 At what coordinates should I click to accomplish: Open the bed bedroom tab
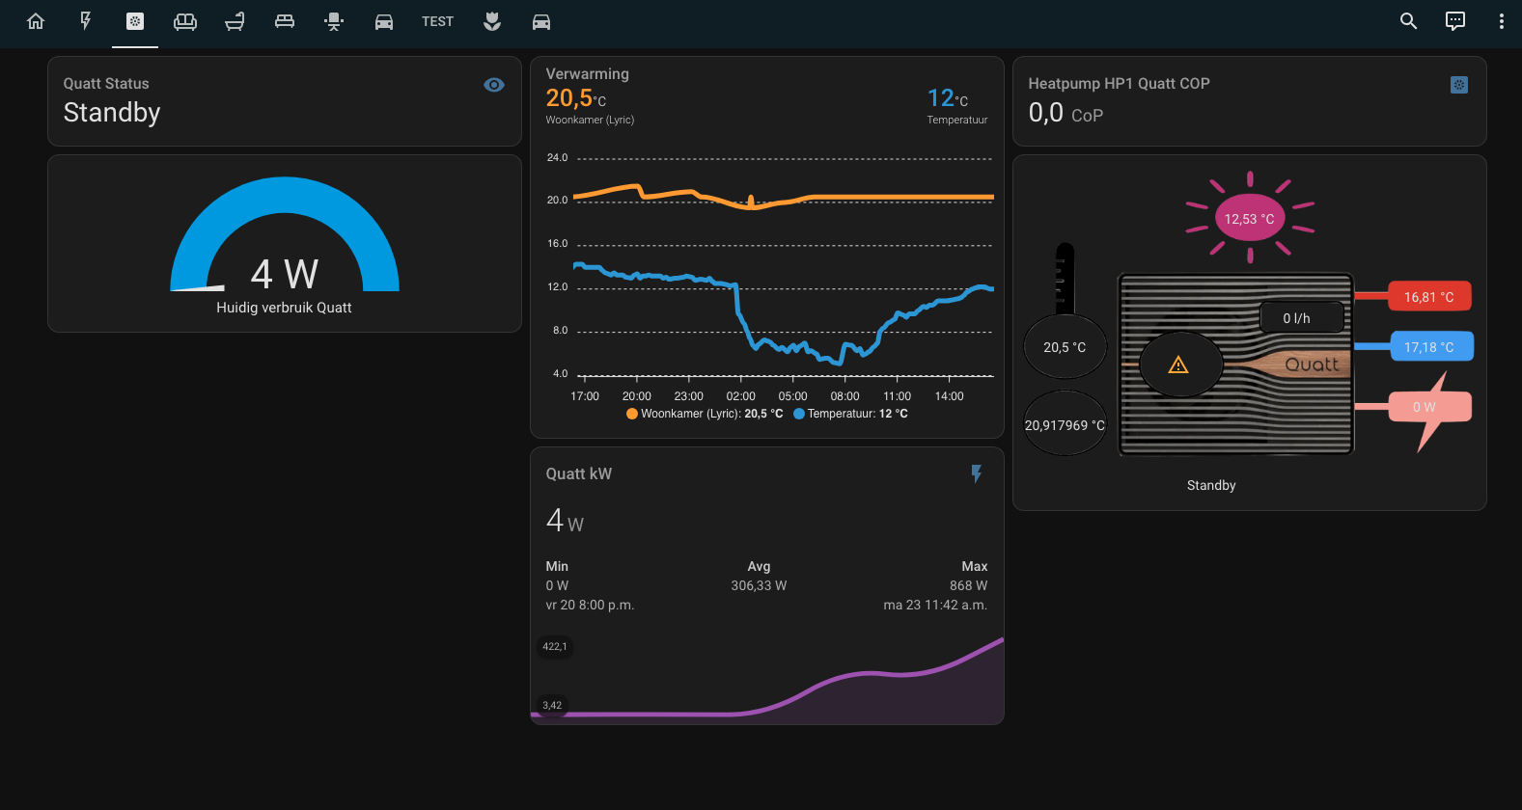tap(285, 21)
